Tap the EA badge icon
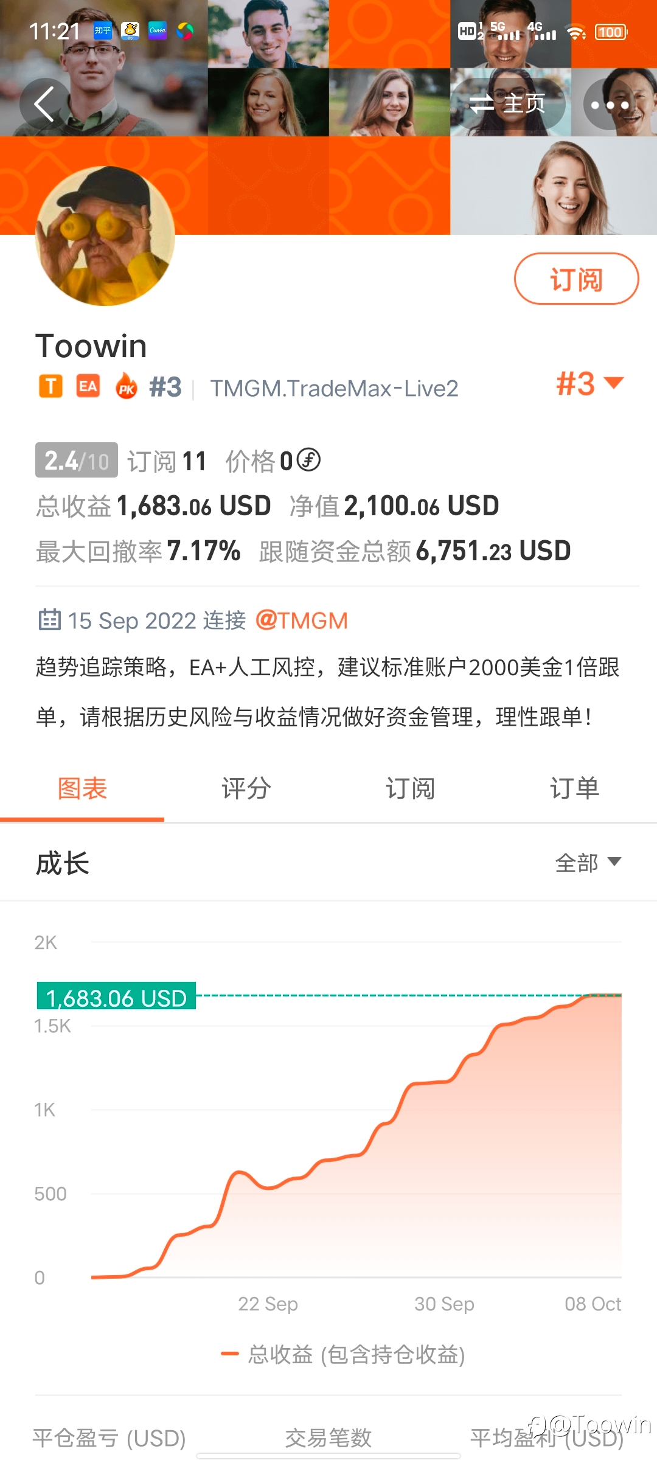The width and height of the screenshot is (657, 1460). coord(88,386)
